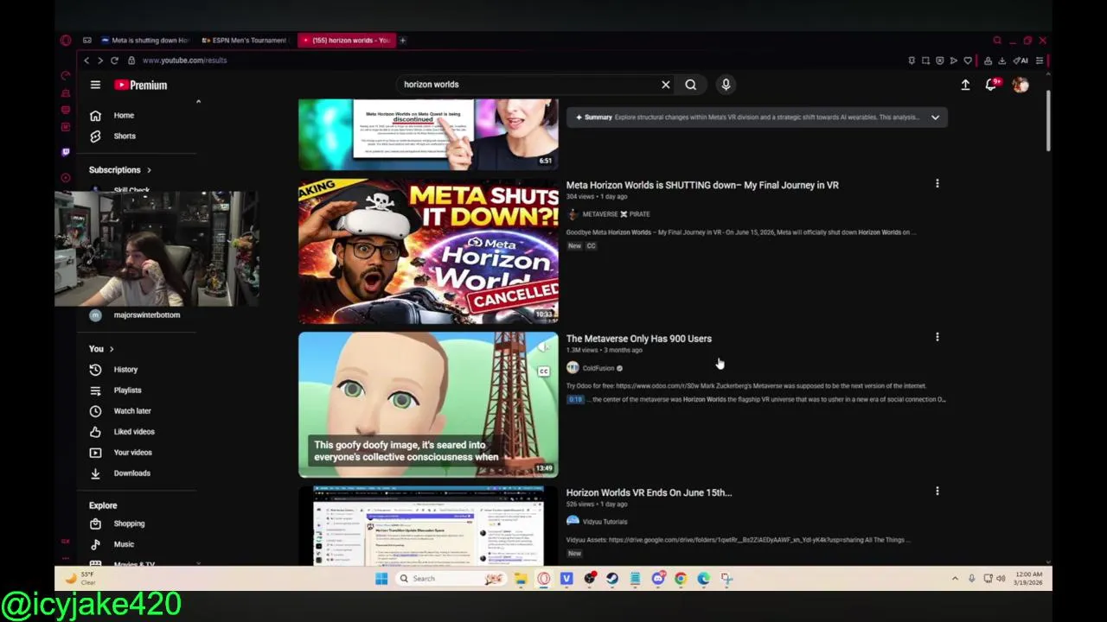1107x622 pixels.
Task: Select the horizon worlds YouTube tab
Action: click(x=346, y=41)
